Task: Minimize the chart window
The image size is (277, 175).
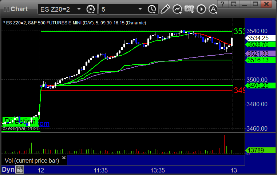Action: coord(244,4)
